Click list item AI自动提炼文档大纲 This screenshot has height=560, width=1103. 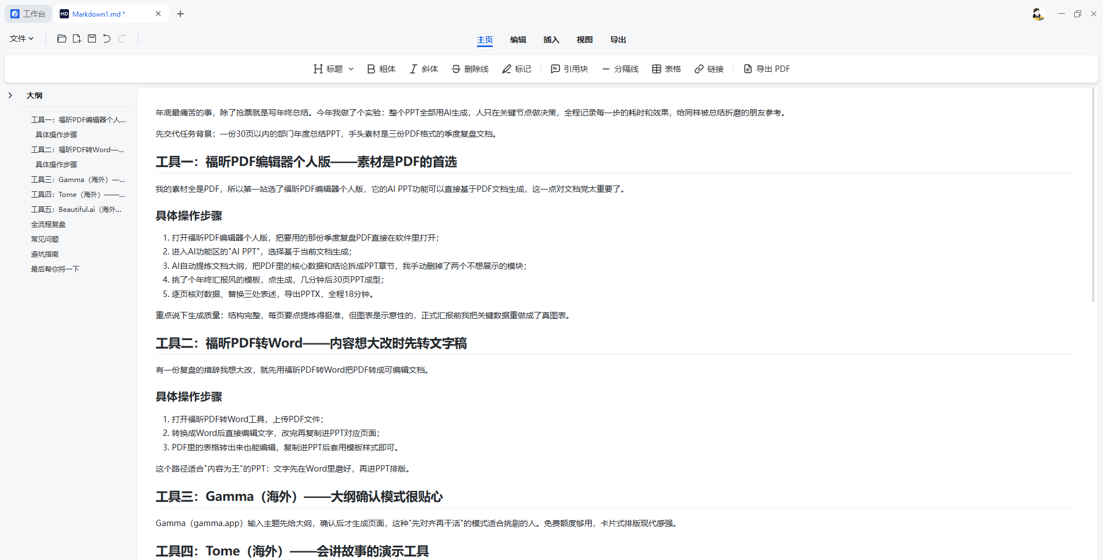(349, 266)
